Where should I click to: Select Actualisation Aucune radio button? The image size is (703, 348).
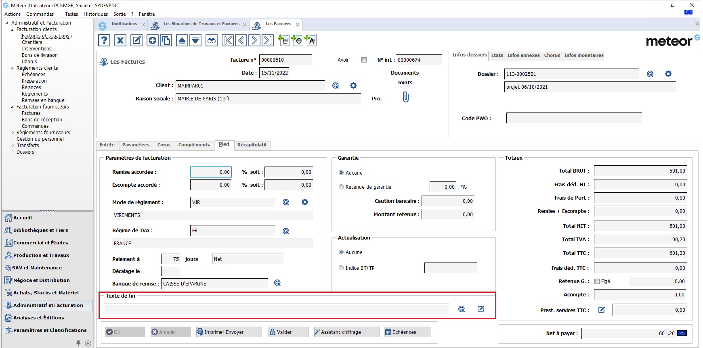[341, 252]
